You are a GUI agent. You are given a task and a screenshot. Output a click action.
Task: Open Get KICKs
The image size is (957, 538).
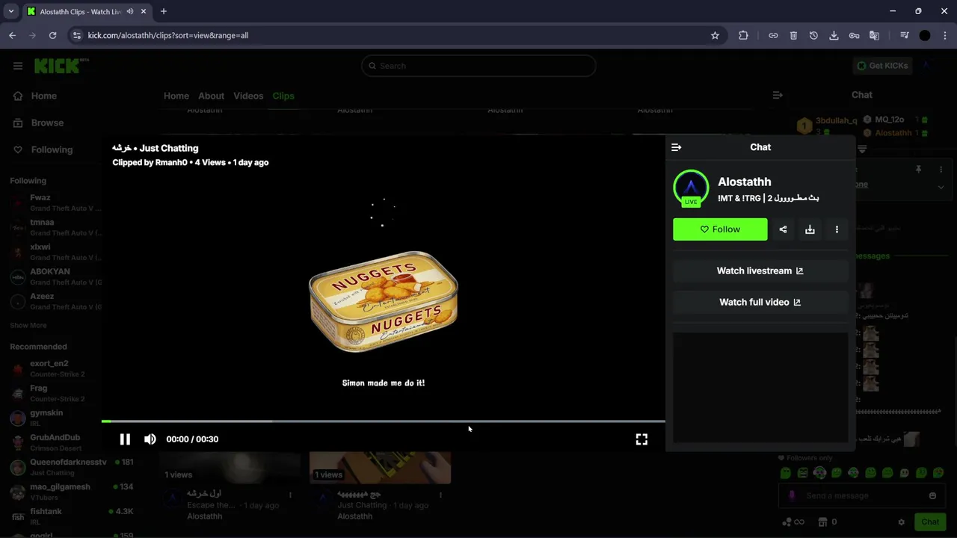click(x=882, y=66)
